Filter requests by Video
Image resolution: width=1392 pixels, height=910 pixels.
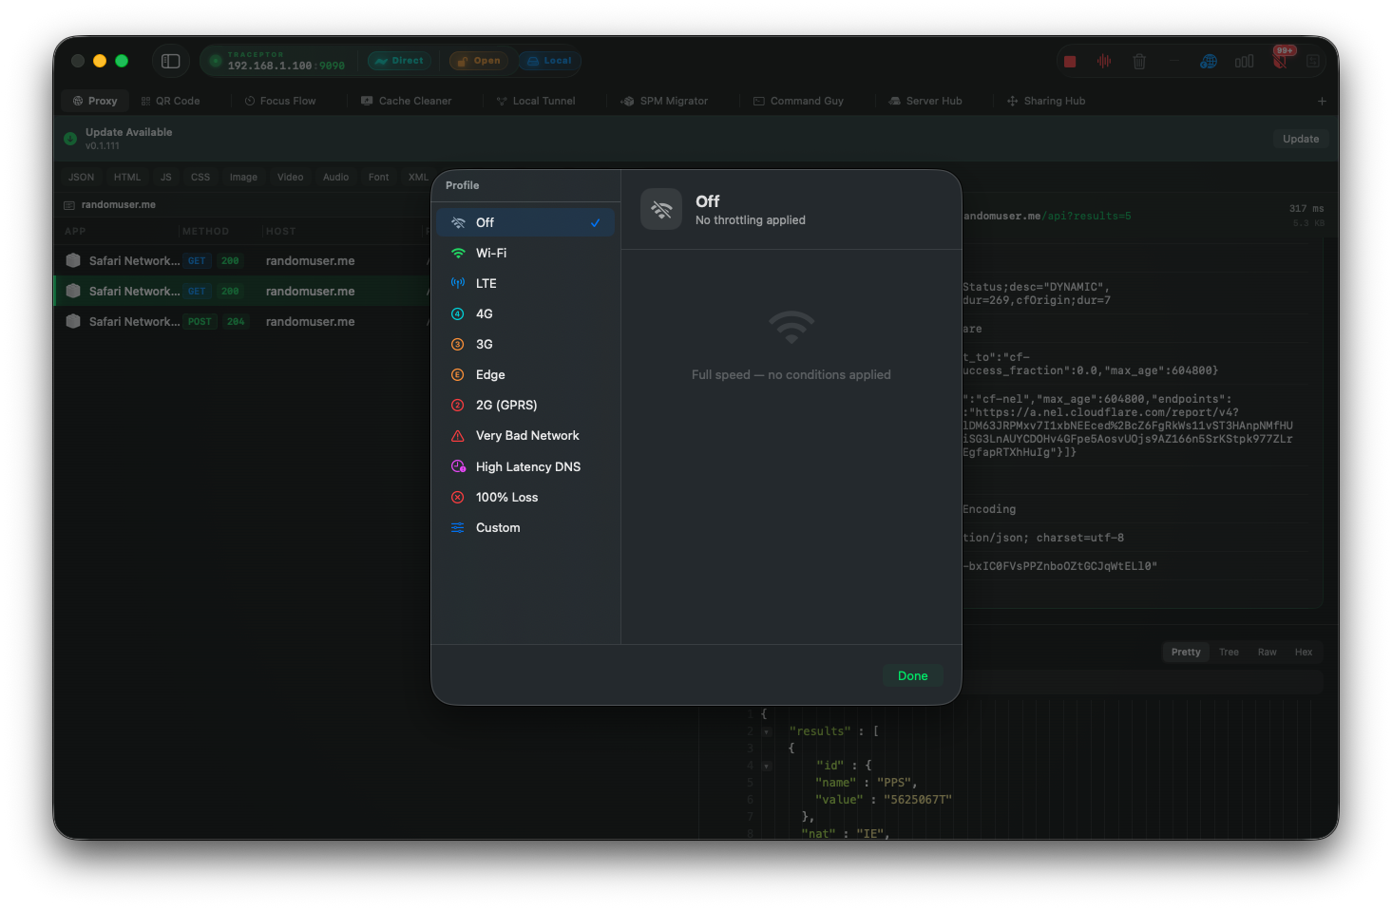point(291,177)
